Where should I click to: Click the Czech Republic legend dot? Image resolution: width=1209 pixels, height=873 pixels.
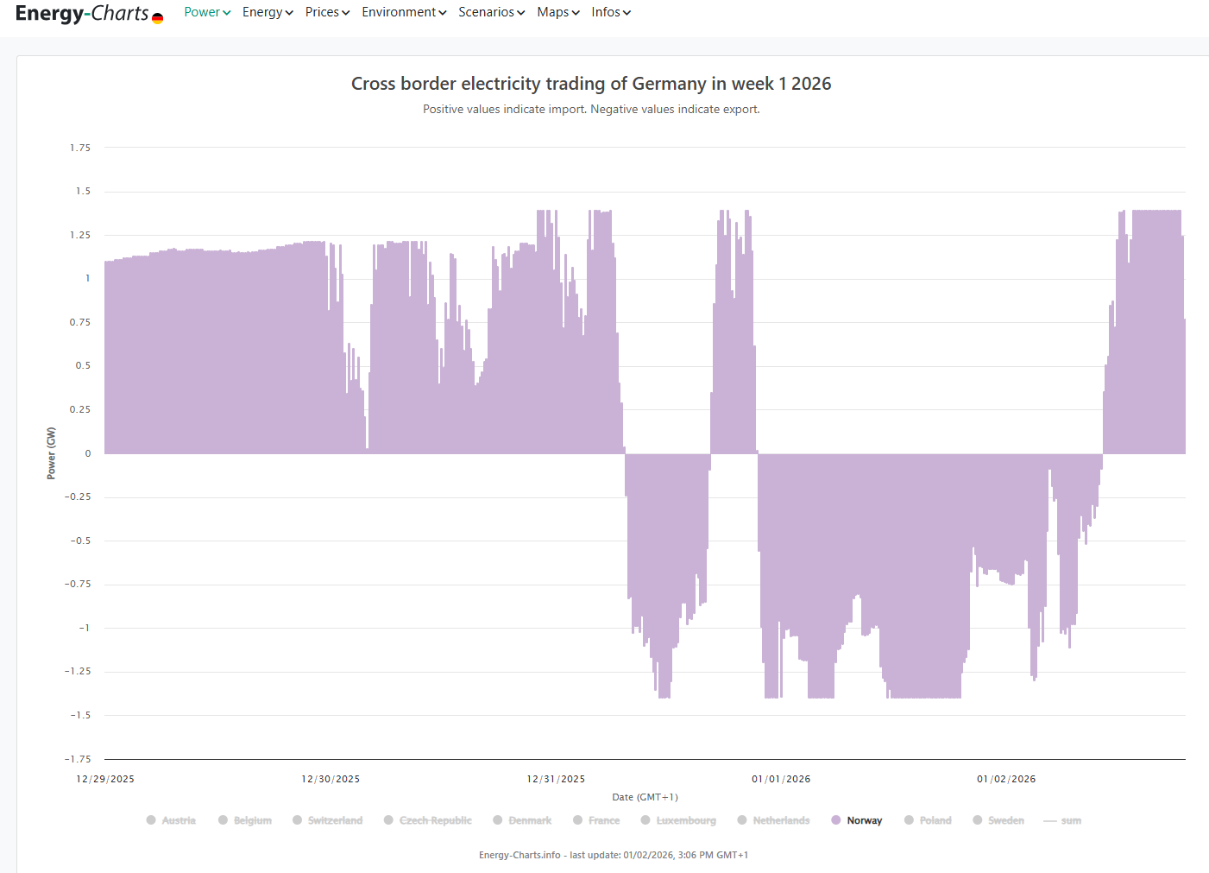click(x=388, y=820)
